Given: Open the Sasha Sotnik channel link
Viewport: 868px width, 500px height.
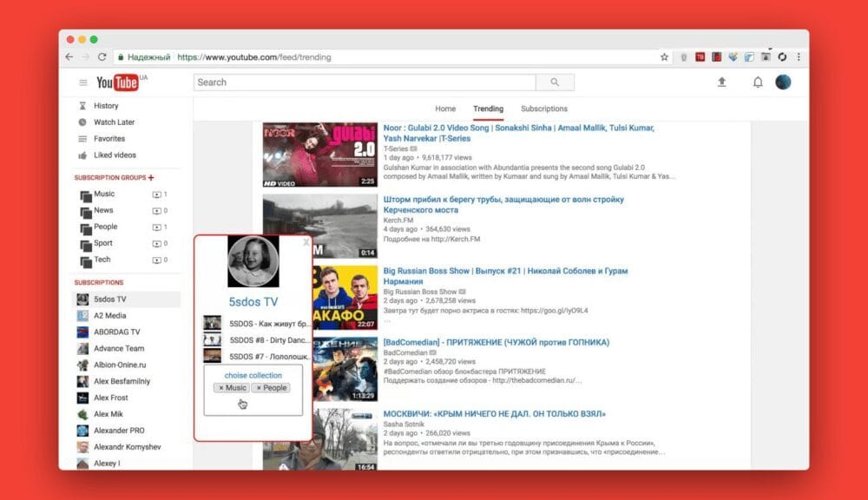Looking at the screenshot, I should click(x=404, y=424).
